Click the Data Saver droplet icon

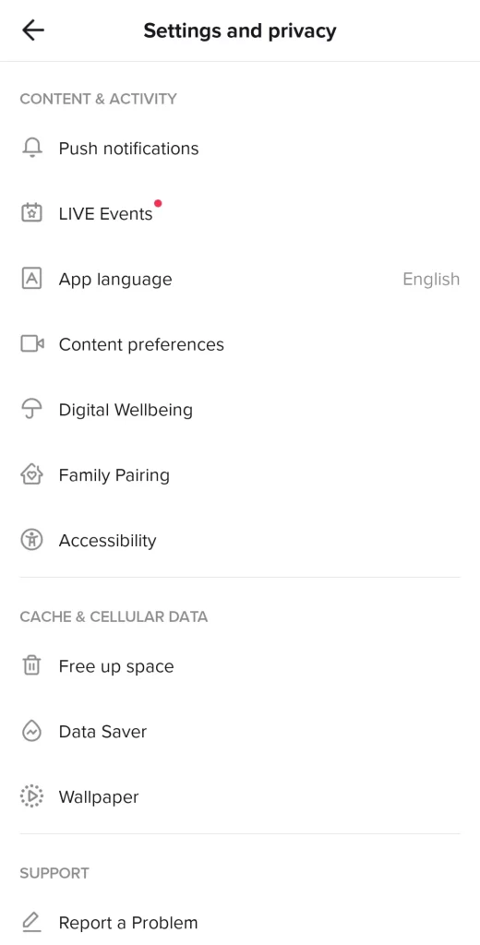(31, 731)
